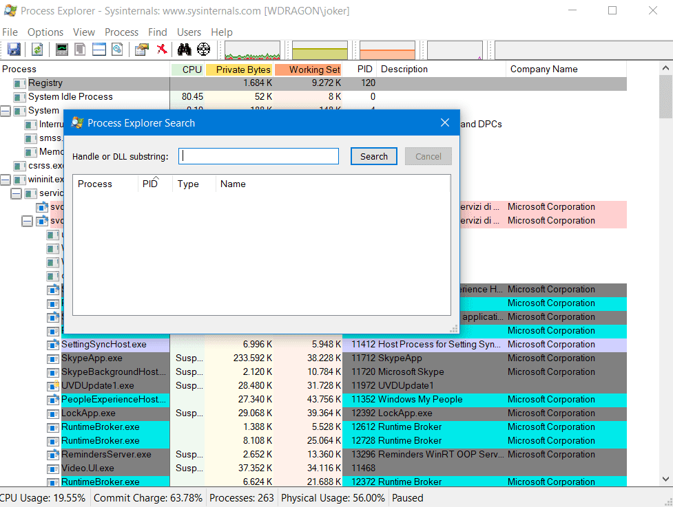Click the Handle or DLL substring field
Screen dimensions: 673x507
(258, 156)
